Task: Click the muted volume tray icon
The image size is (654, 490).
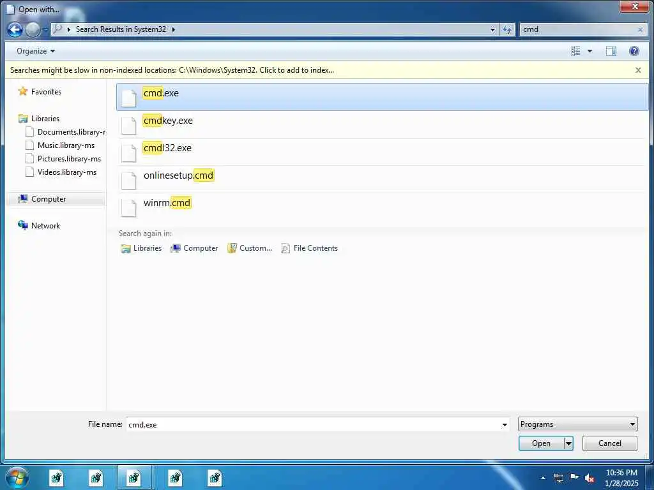Action: click(x=589, y=479)
